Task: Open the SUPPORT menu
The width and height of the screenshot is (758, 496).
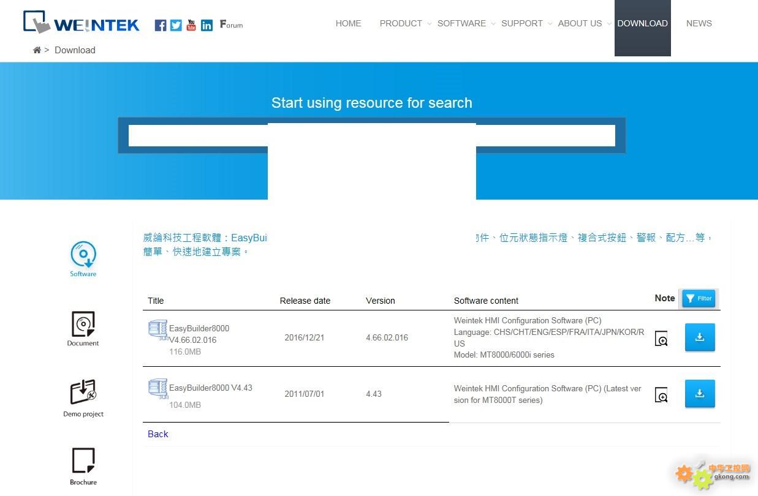Action: coord(522,23)
